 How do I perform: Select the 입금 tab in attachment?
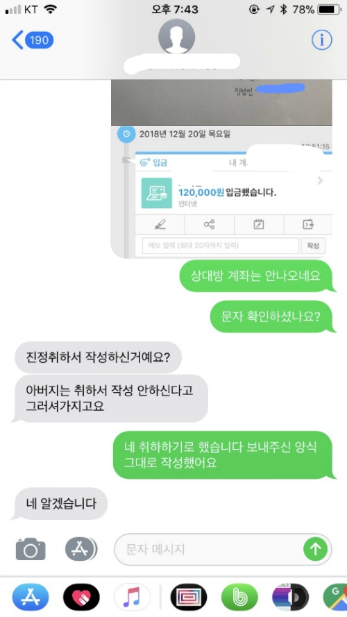(154, 162)
